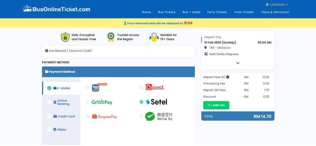This screenshot has height=146, width=316.
Task: Select the Boost radio button
Action: point(141,87)
